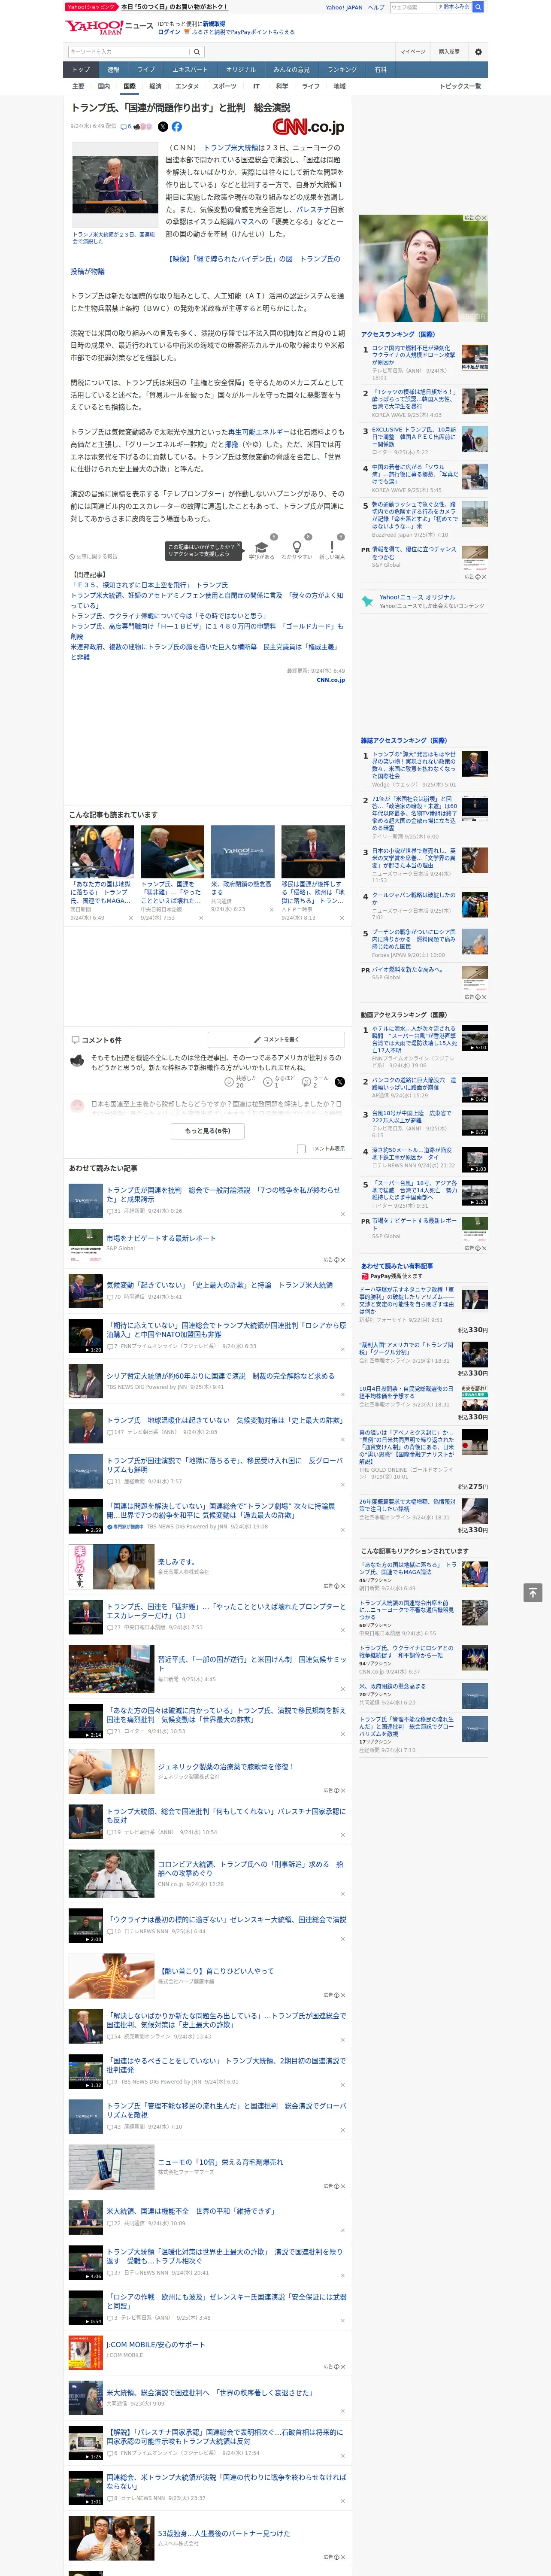Open the トップ navigation tab
551x2576 pixels.
(x=81, y=70)
